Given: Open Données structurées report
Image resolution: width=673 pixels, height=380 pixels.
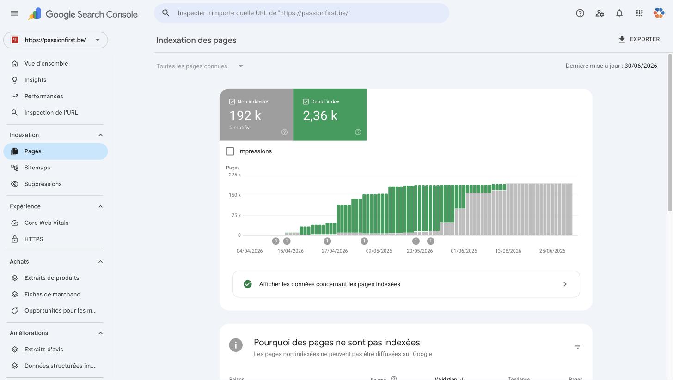Looking at the screenshot, I should point(55,366).
